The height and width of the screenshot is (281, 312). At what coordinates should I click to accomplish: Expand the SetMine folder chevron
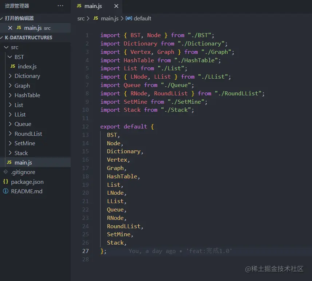click(10, 143)
